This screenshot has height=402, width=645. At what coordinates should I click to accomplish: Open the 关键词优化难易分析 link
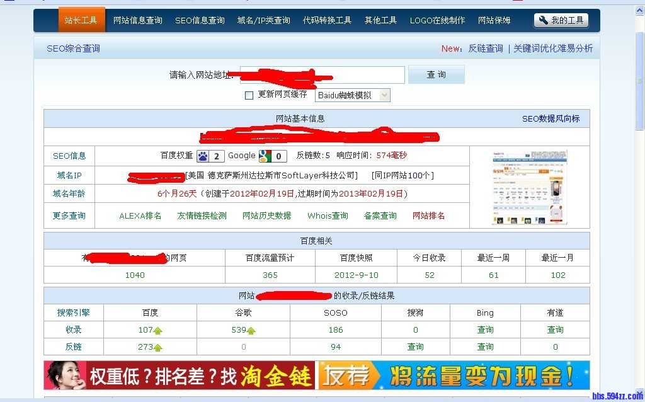[x=553, y=48]
